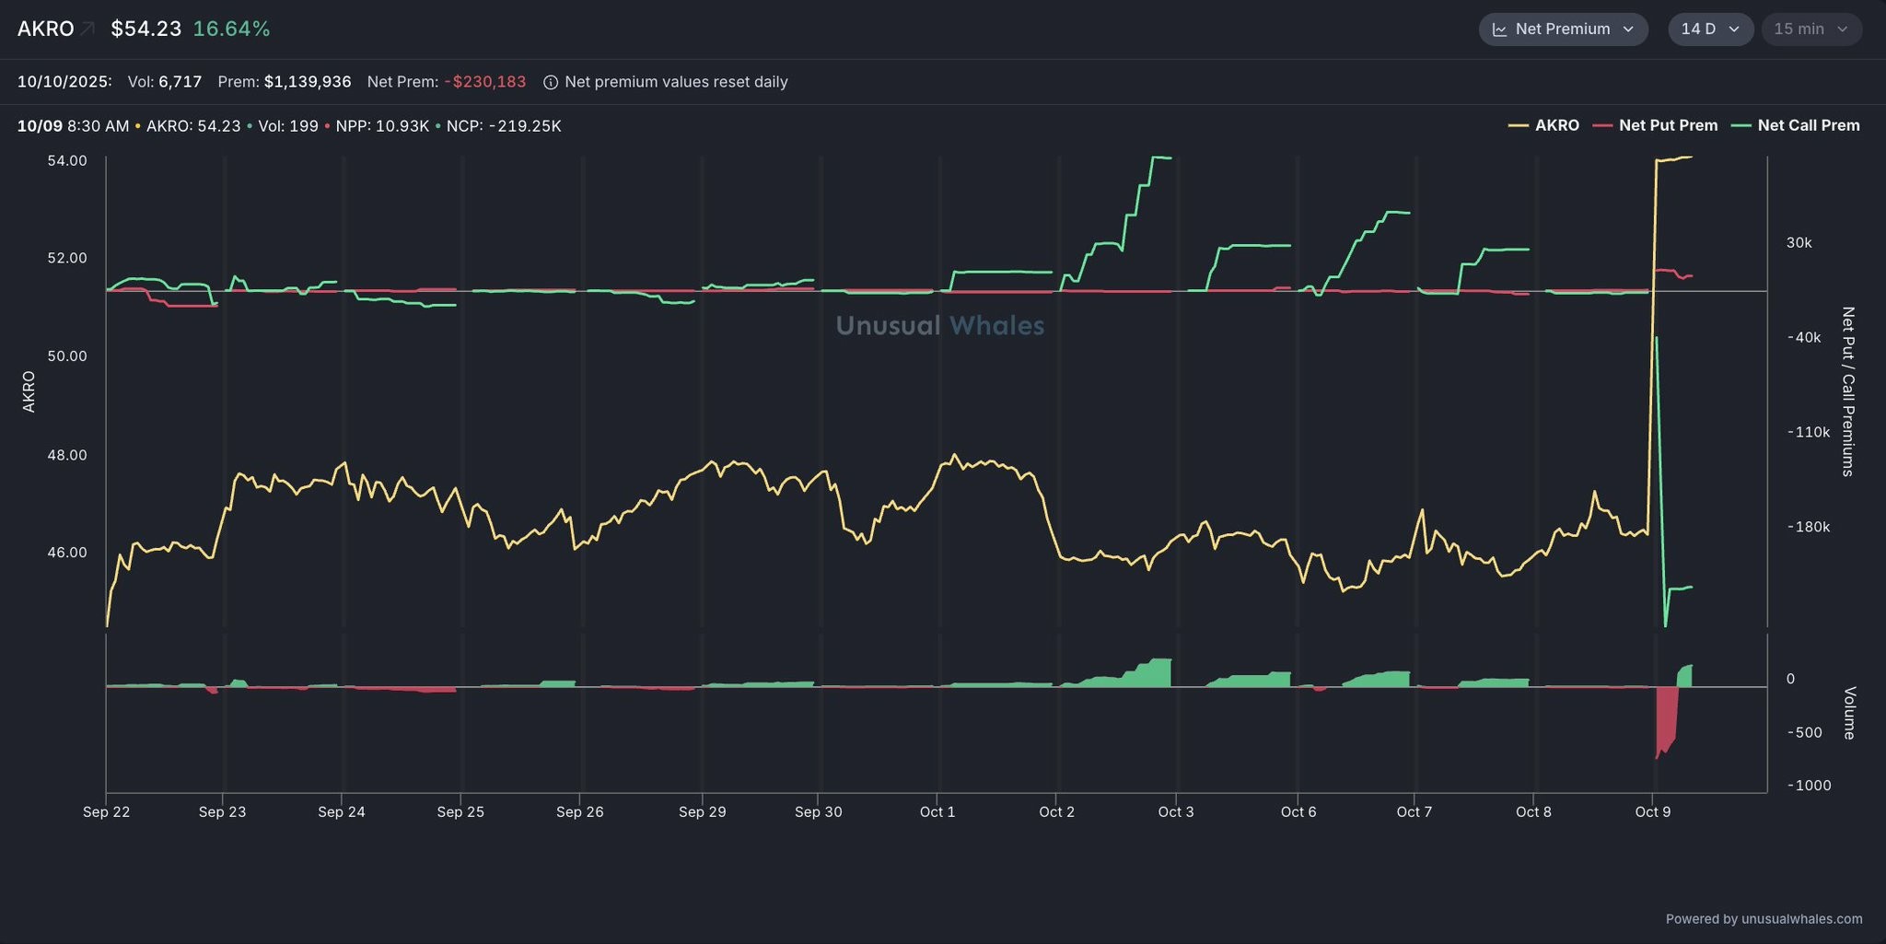Image resolution: width=1886 pixels, height=944 pixels.
Task: Hide the Net Put Prem series via legend
Action: pyautogui.click(x=1668, y=125)
